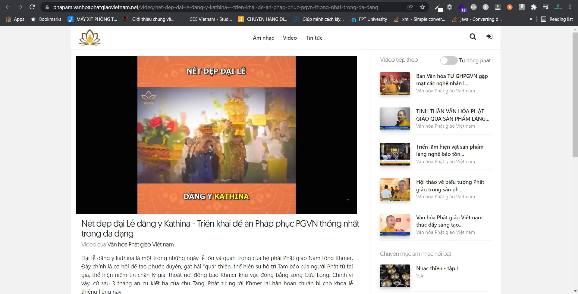Open the Video menu item
The height and width of the screenshot is (294, 578).
290,38
